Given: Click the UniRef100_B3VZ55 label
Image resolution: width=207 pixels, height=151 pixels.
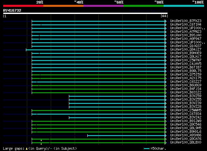Looking at the screenshot, I should coord(186,100).
